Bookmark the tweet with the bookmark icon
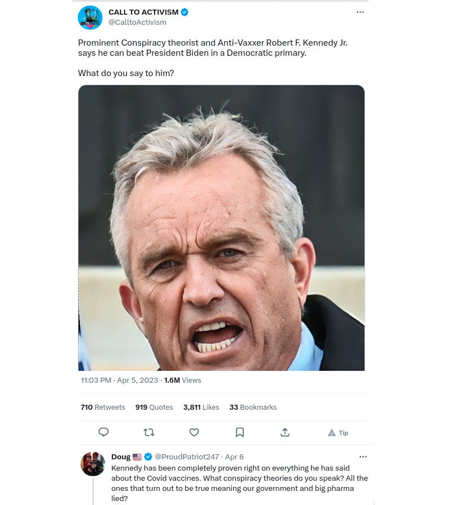This screenshot has width=465, height=505. [x=240, y=432]
